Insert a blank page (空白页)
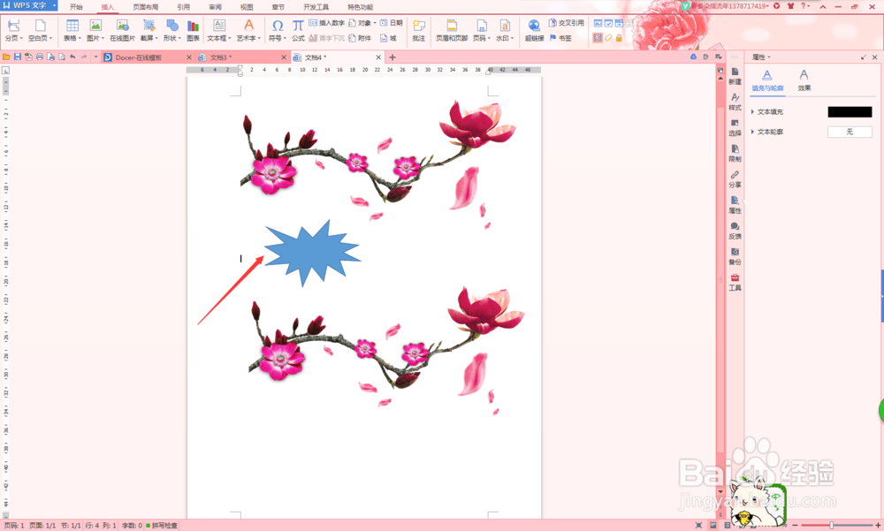The height and width of the screenshot is (531, 884). point(40,30)
